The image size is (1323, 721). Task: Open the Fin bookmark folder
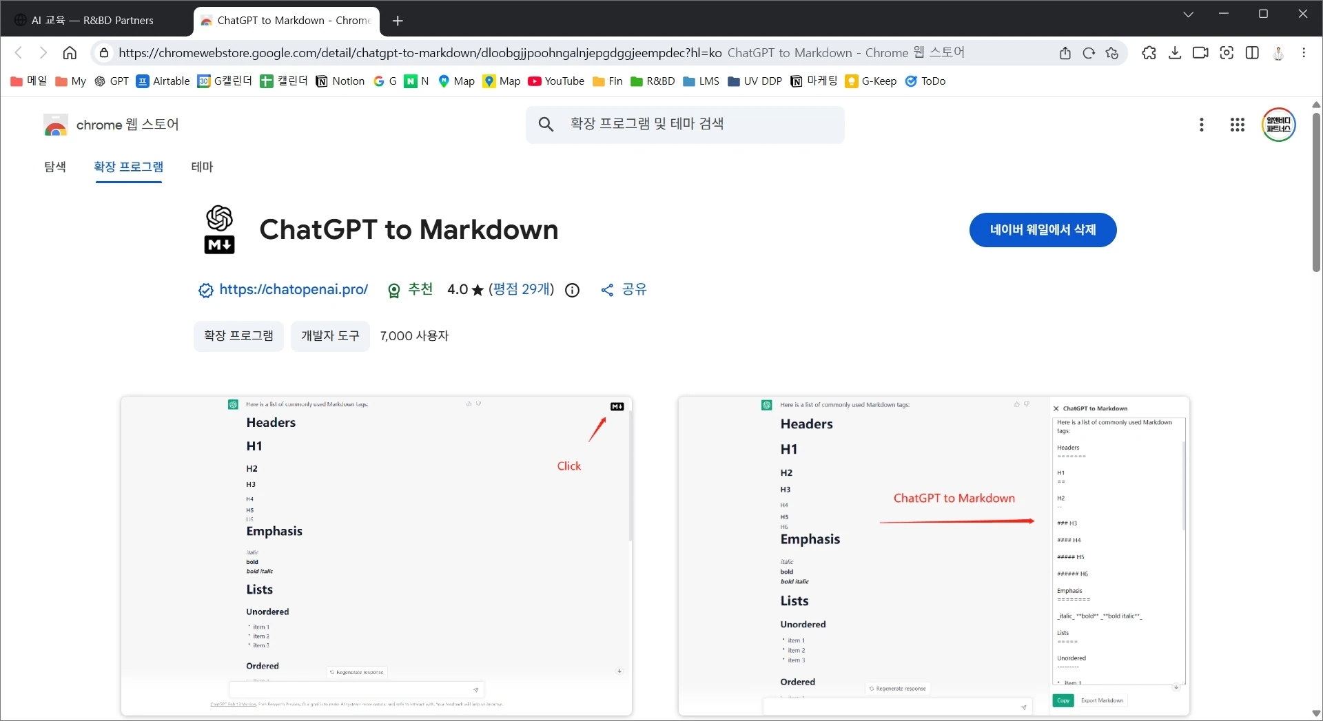608,81
